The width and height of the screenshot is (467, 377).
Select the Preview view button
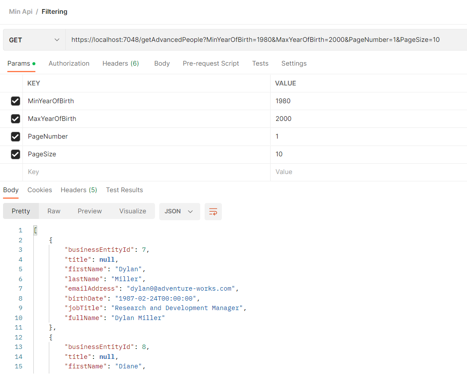pyautogui.click(x=90, y=211)
